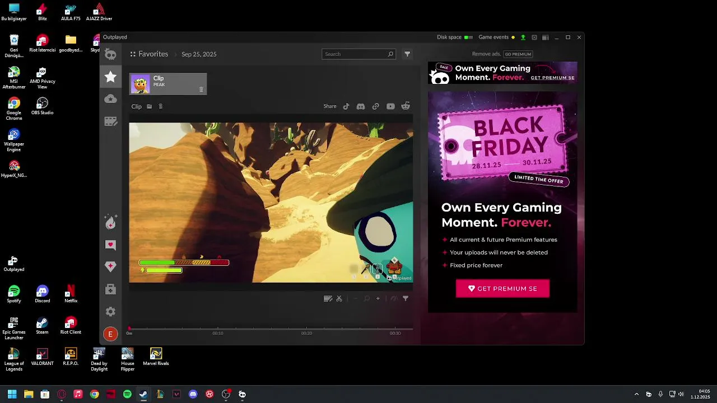Click GET PREMIUM SE pink button
Screen dimensions: 717x403
click(502, 288)
